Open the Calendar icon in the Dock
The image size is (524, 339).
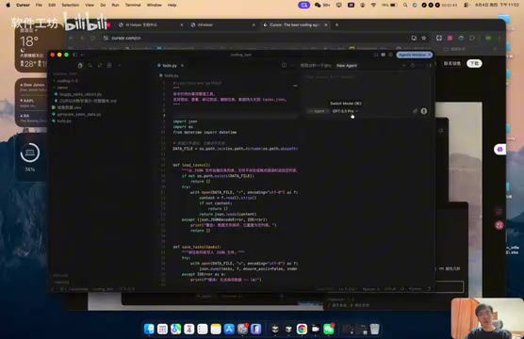coord(189,329)
